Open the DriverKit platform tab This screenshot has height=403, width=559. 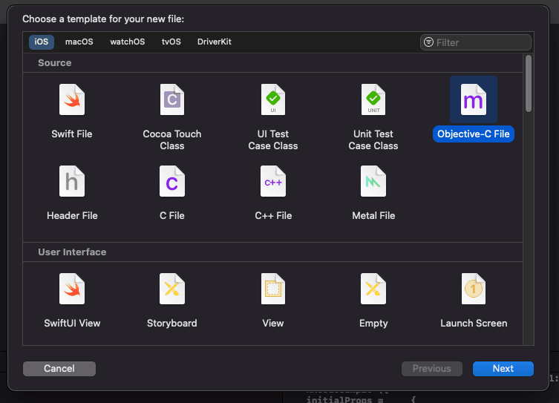[215, 42]
